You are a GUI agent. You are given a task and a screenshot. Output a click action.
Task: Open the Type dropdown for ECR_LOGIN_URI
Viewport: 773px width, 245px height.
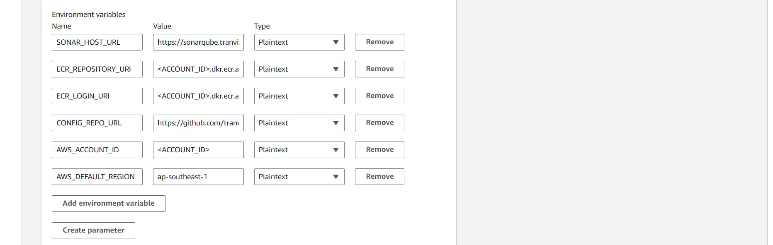click(x=299, y=96)
